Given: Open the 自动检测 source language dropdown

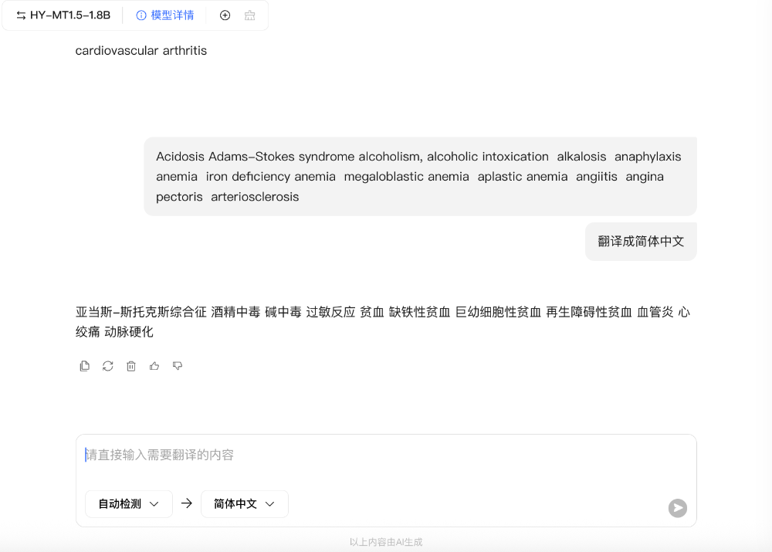Looking at the screenshot, I should (128, 503).
